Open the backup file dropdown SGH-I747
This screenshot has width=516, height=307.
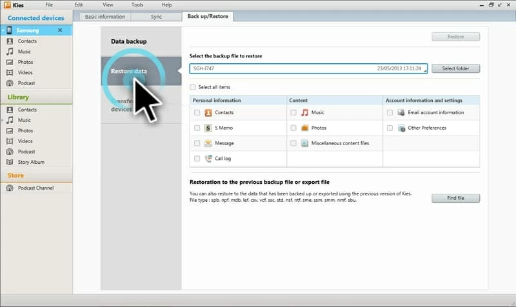click(x=424, y=69)
